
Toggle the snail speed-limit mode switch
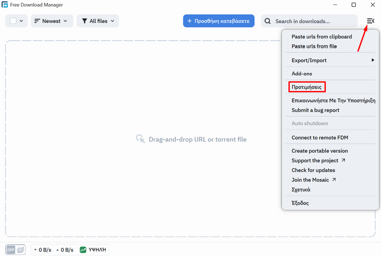pos(15,250)
